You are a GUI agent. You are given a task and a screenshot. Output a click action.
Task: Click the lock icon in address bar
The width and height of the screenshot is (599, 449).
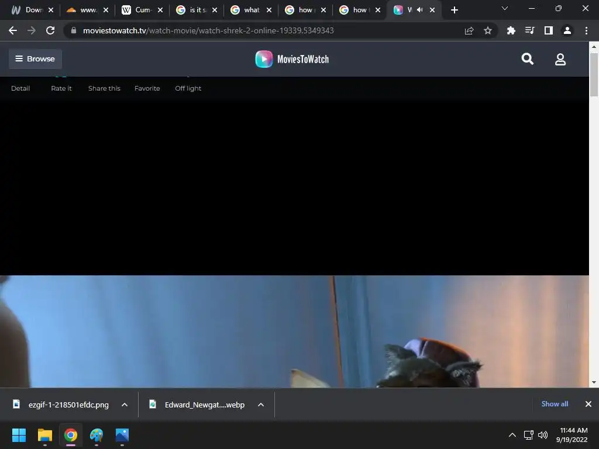coord(74,30)
